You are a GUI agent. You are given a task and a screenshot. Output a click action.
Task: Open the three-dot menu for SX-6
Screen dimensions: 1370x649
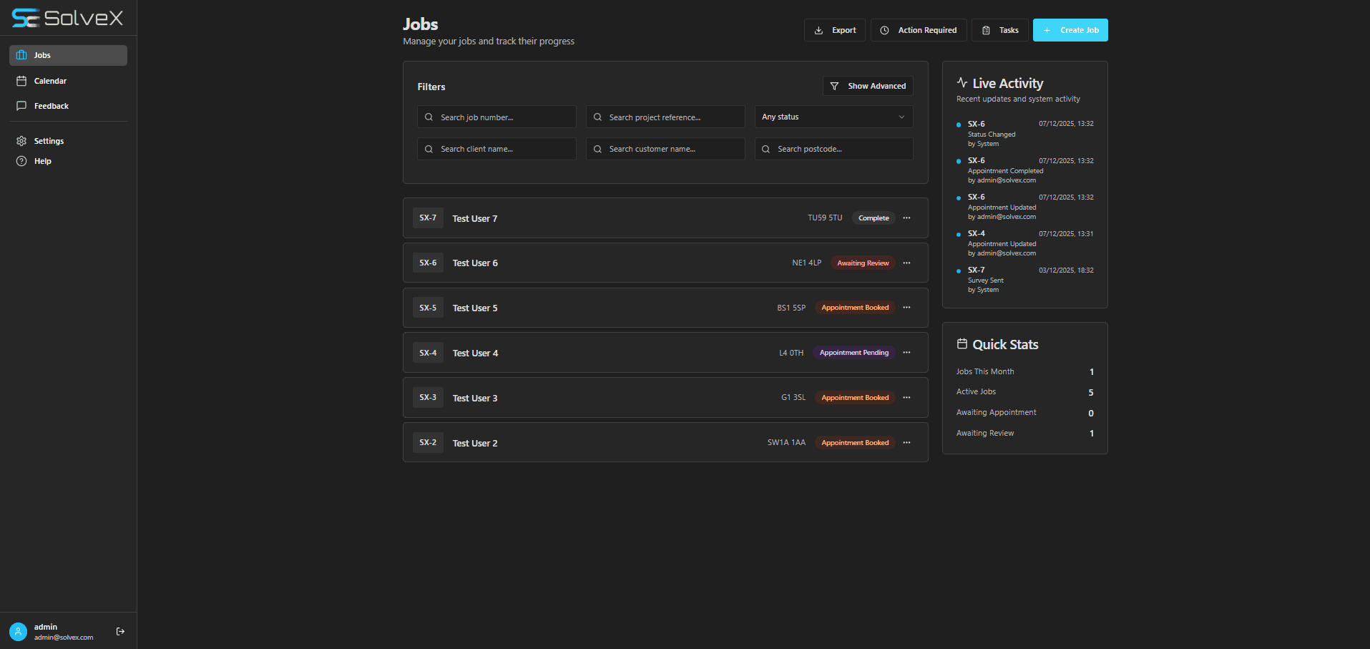[906, 263]
